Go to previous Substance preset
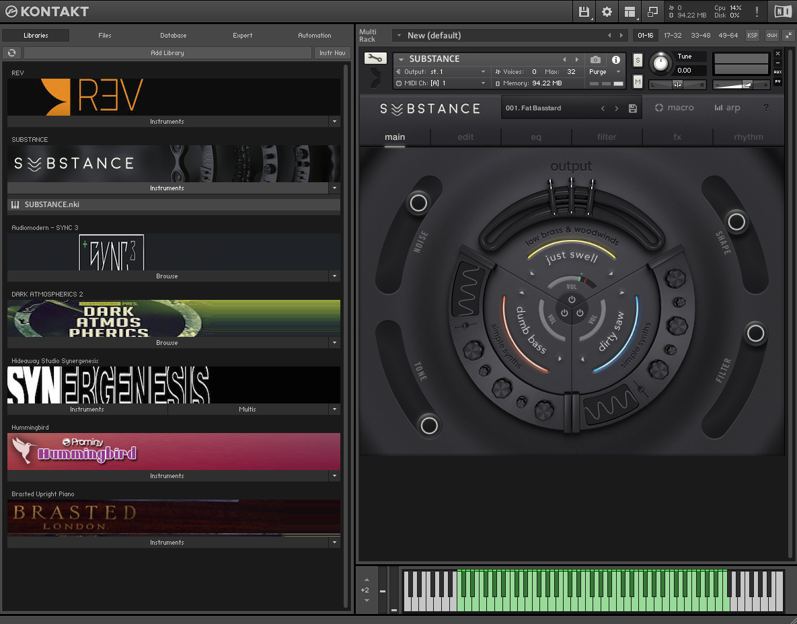Screen dimensions: 797x624 tap(603, 108)
